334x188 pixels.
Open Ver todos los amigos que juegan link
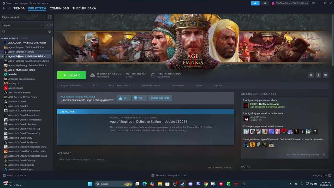tap(305, 155)
